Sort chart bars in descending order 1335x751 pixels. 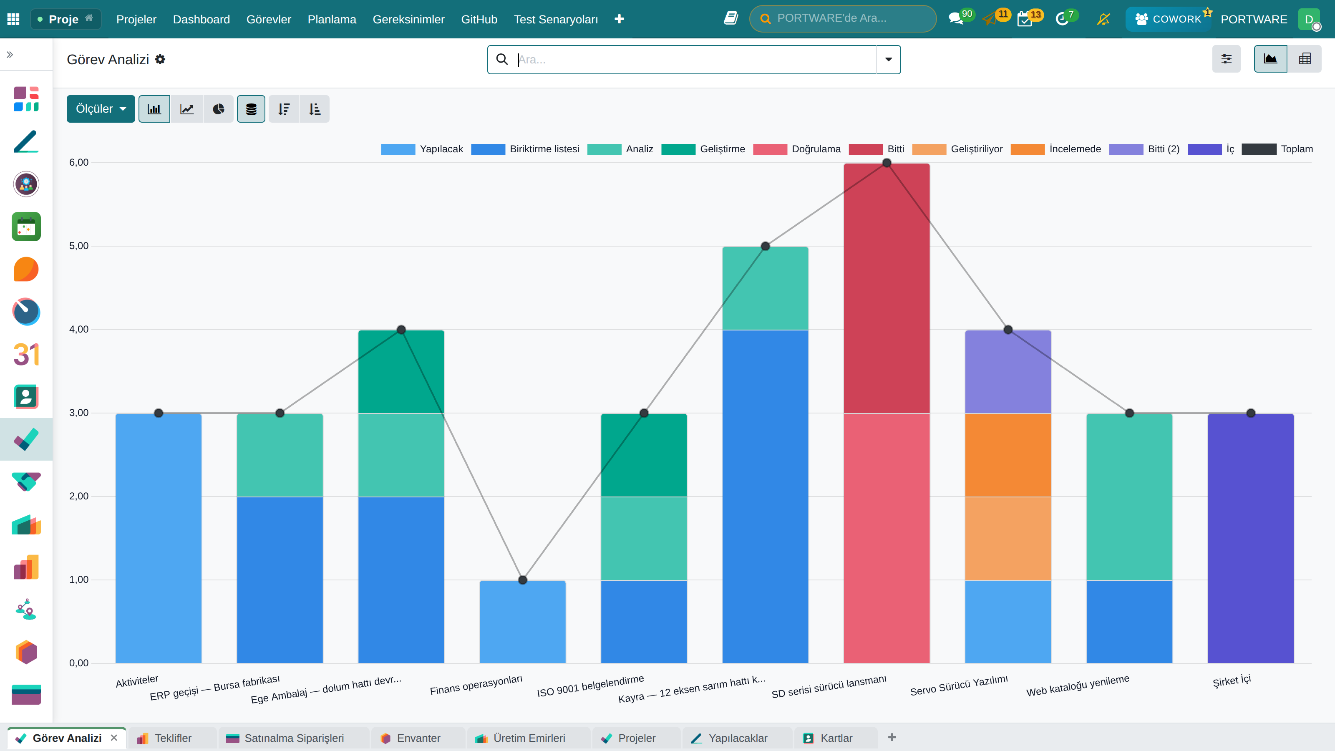[x=284, y=109]
